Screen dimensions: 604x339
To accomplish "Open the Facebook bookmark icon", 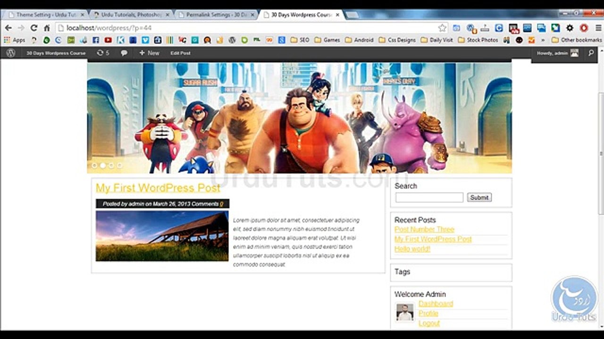I will (96, 40).
